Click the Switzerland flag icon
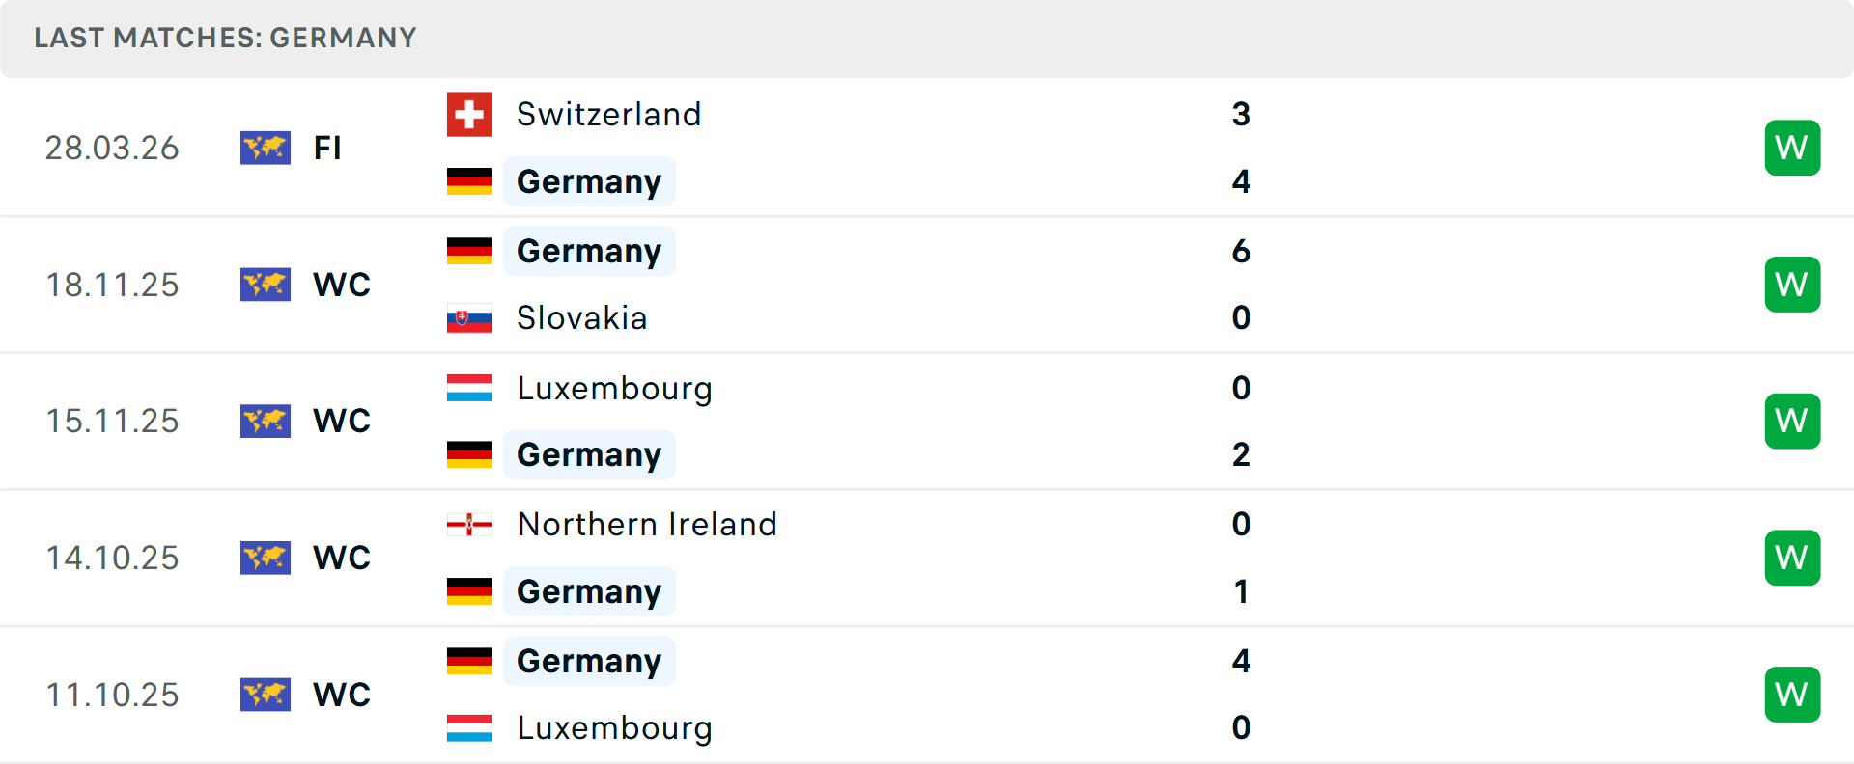This screenshot has height=764, width=1854. pyautogui.click(x=469, y=115)
